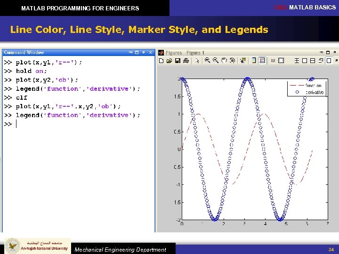Click the command prompt input line

click(79, 124)
